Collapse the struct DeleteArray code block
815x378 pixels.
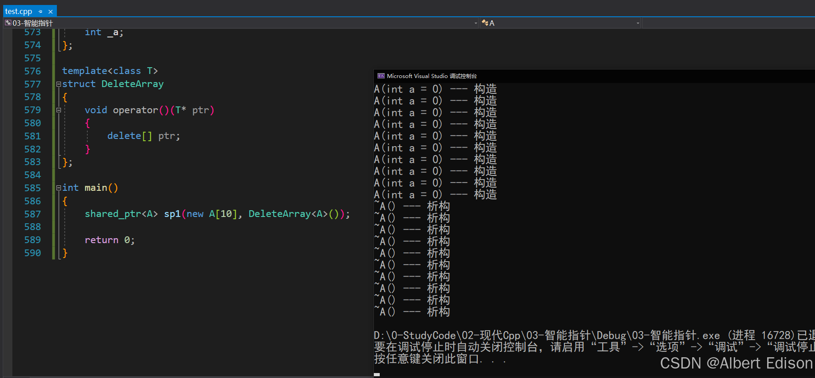click(x=59, y=84)
